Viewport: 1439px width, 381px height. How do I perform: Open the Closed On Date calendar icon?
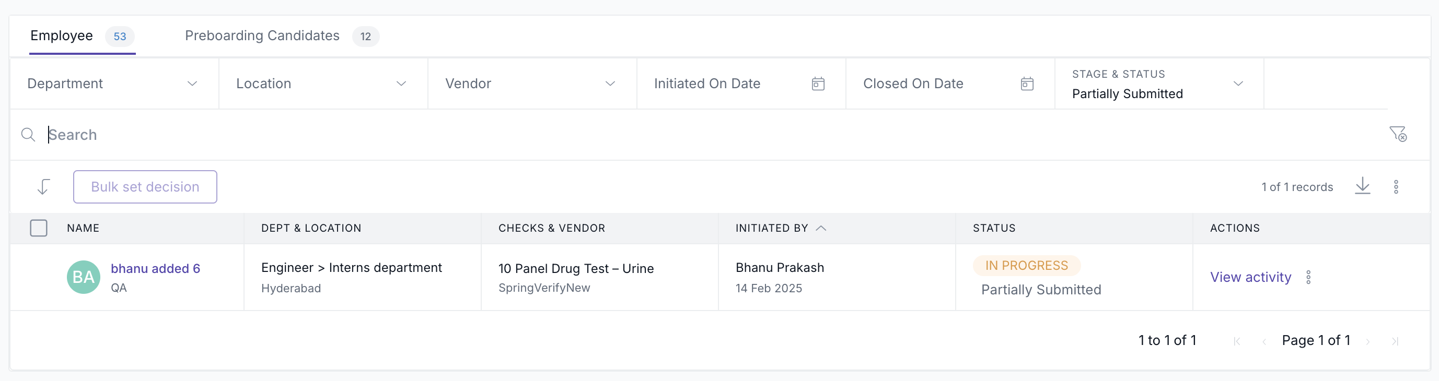(x=1027, y=84)
